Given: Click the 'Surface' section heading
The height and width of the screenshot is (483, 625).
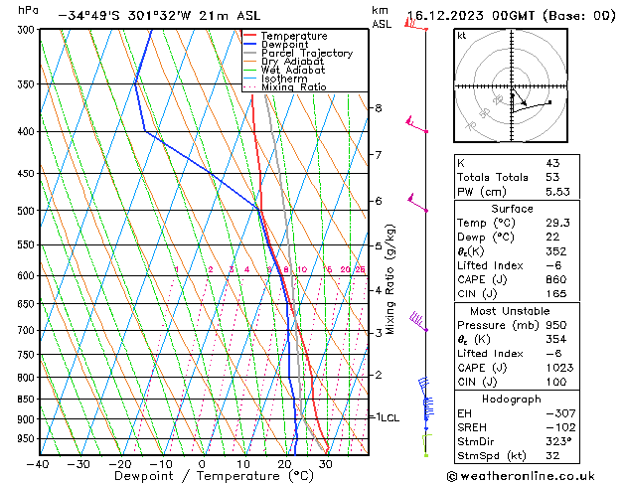Looking at the screenshot, I should pos(512,209).
